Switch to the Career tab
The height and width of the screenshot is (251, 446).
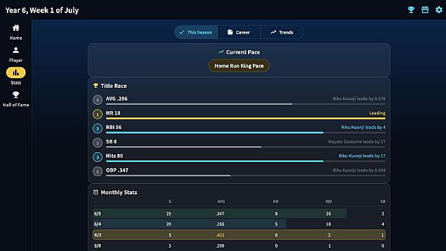pos(239,32)
